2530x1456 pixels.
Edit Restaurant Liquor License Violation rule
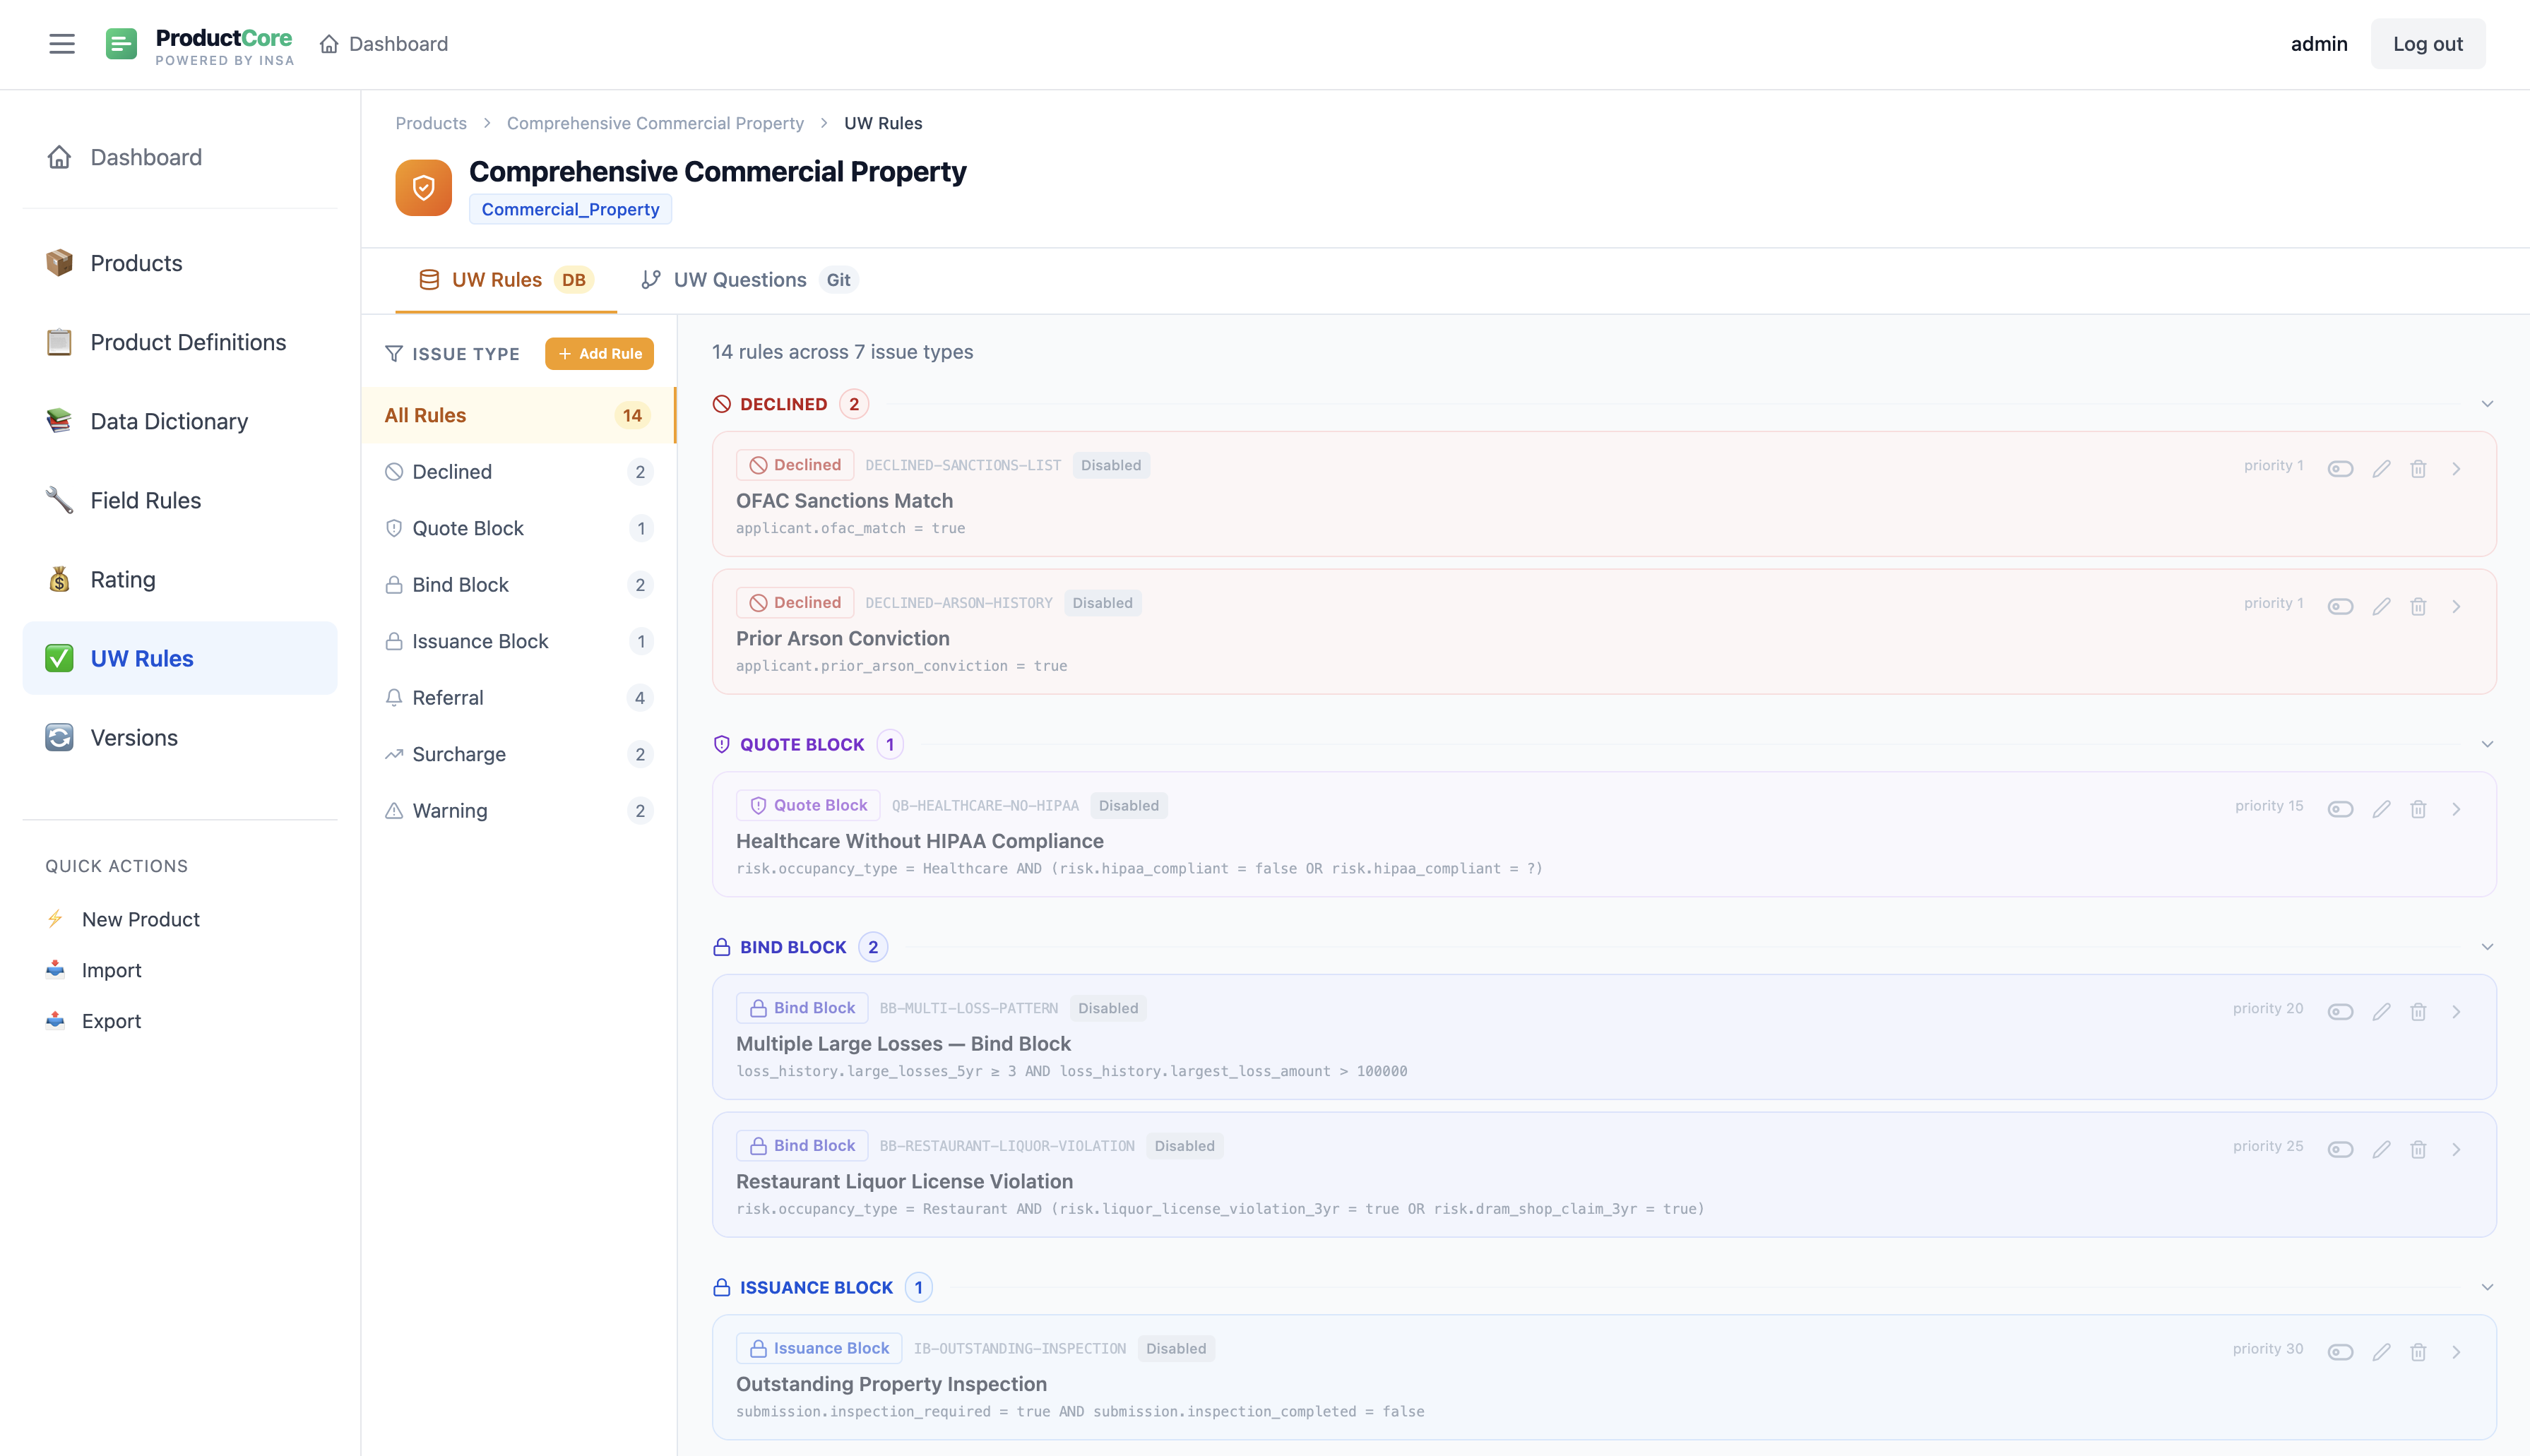click(x=2381, y=1149)
